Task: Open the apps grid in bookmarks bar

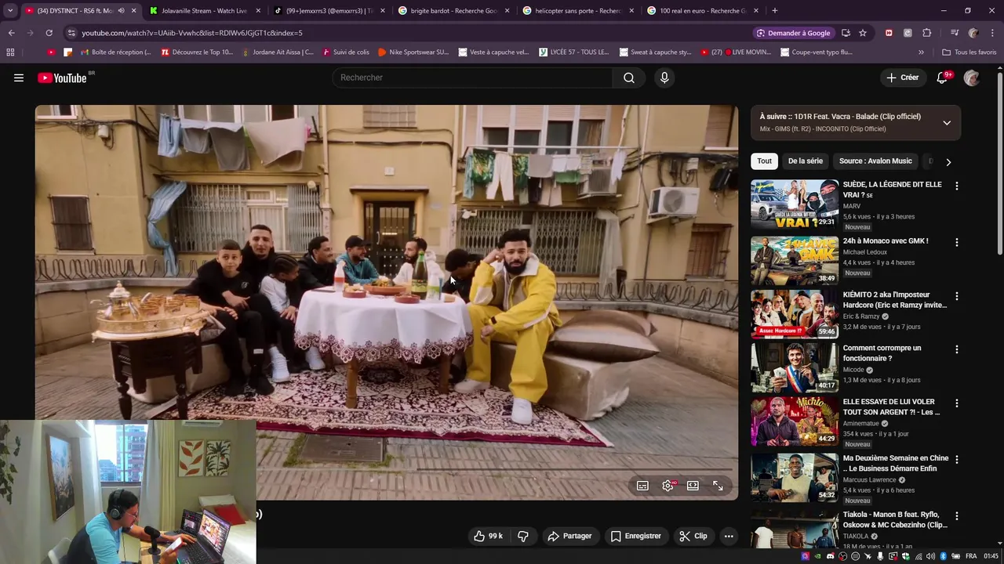Action: point(10,52)
